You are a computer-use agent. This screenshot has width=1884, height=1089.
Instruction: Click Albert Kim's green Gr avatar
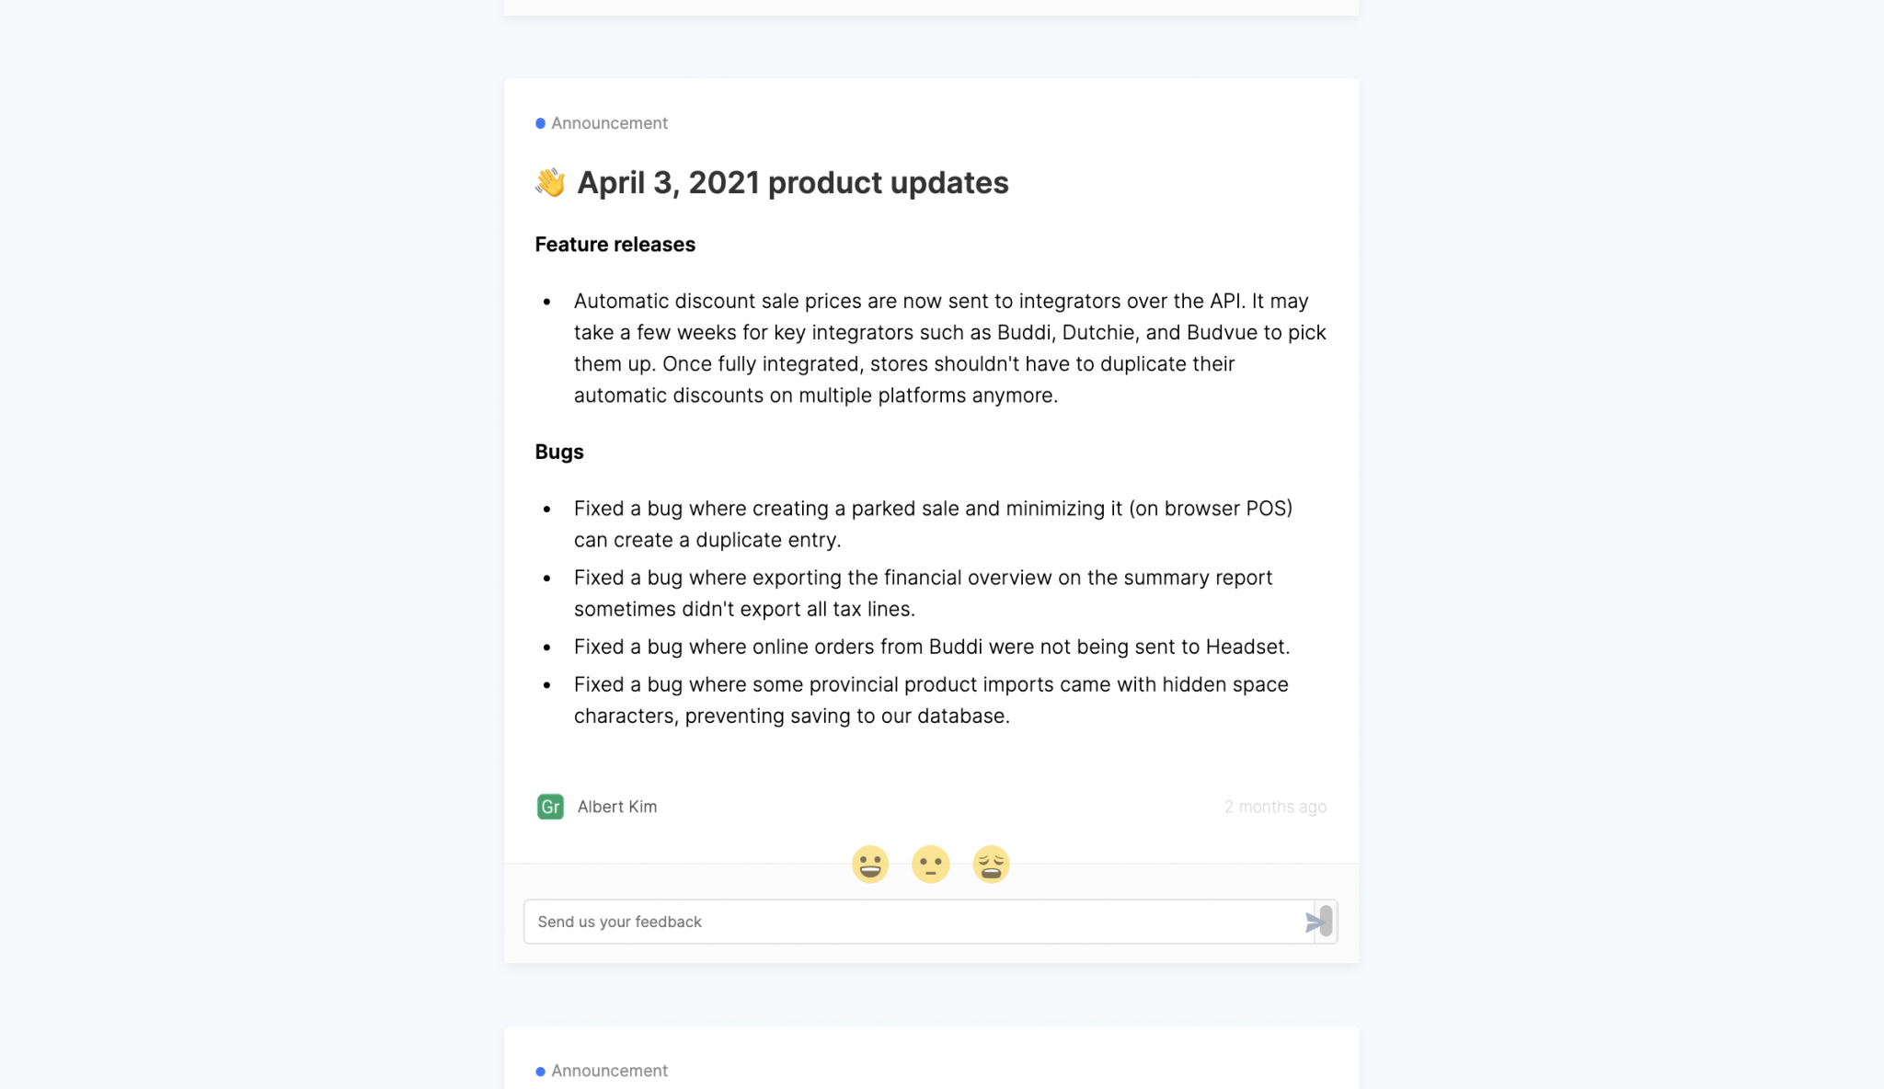549,806
